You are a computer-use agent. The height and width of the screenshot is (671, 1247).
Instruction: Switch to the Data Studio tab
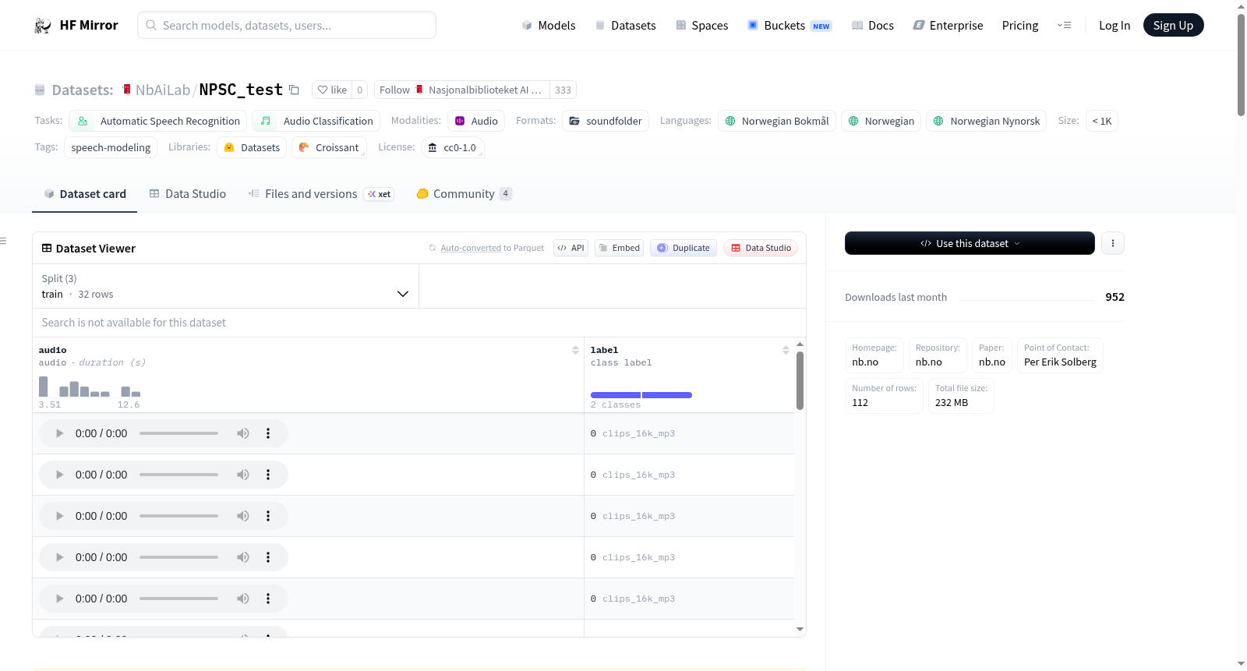(188, 193)
